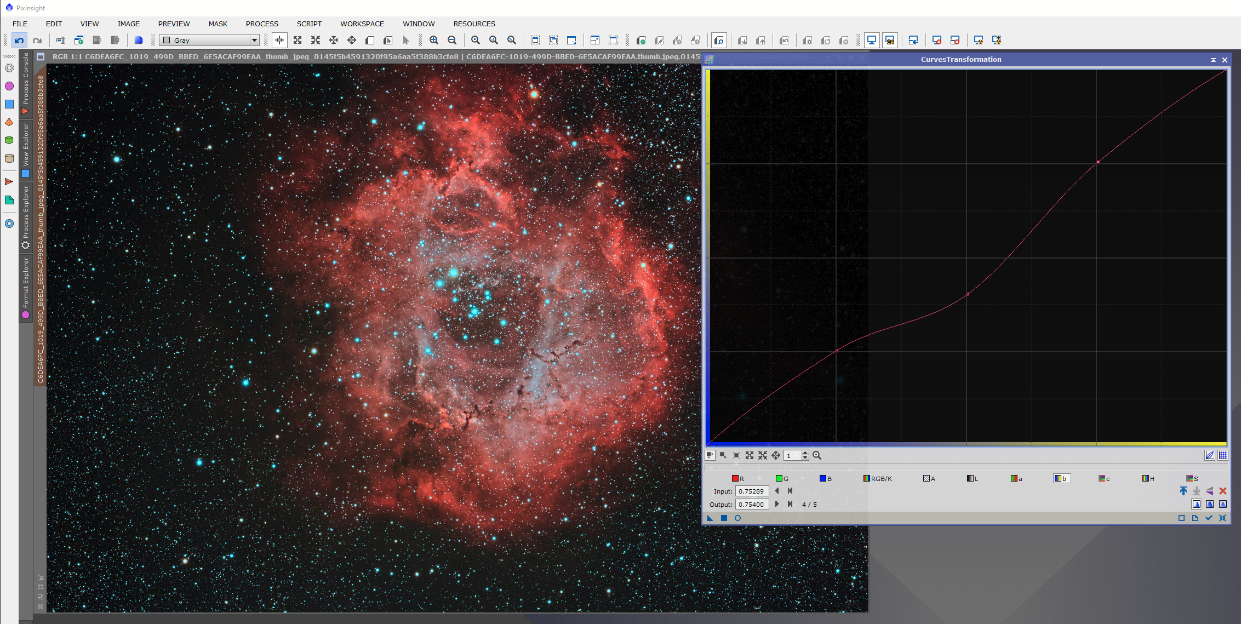Click the Undo arrow in the toolbar
1241x624 pixels.
[x=19, y=40]
